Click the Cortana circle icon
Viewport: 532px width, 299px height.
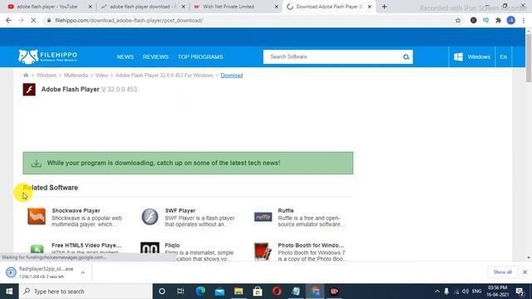pos(162,292)
